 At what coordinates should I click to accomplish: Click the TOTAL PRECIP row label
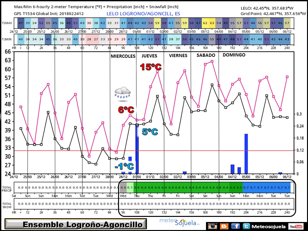click(7, 189)
